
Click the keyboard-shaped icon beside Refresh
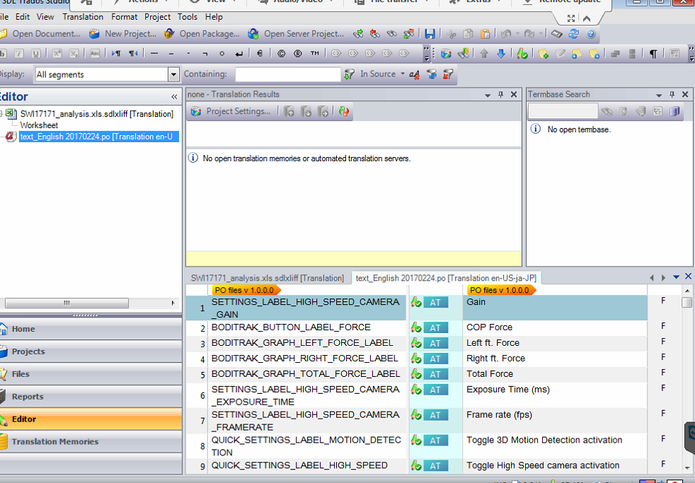tap(557, 34)
